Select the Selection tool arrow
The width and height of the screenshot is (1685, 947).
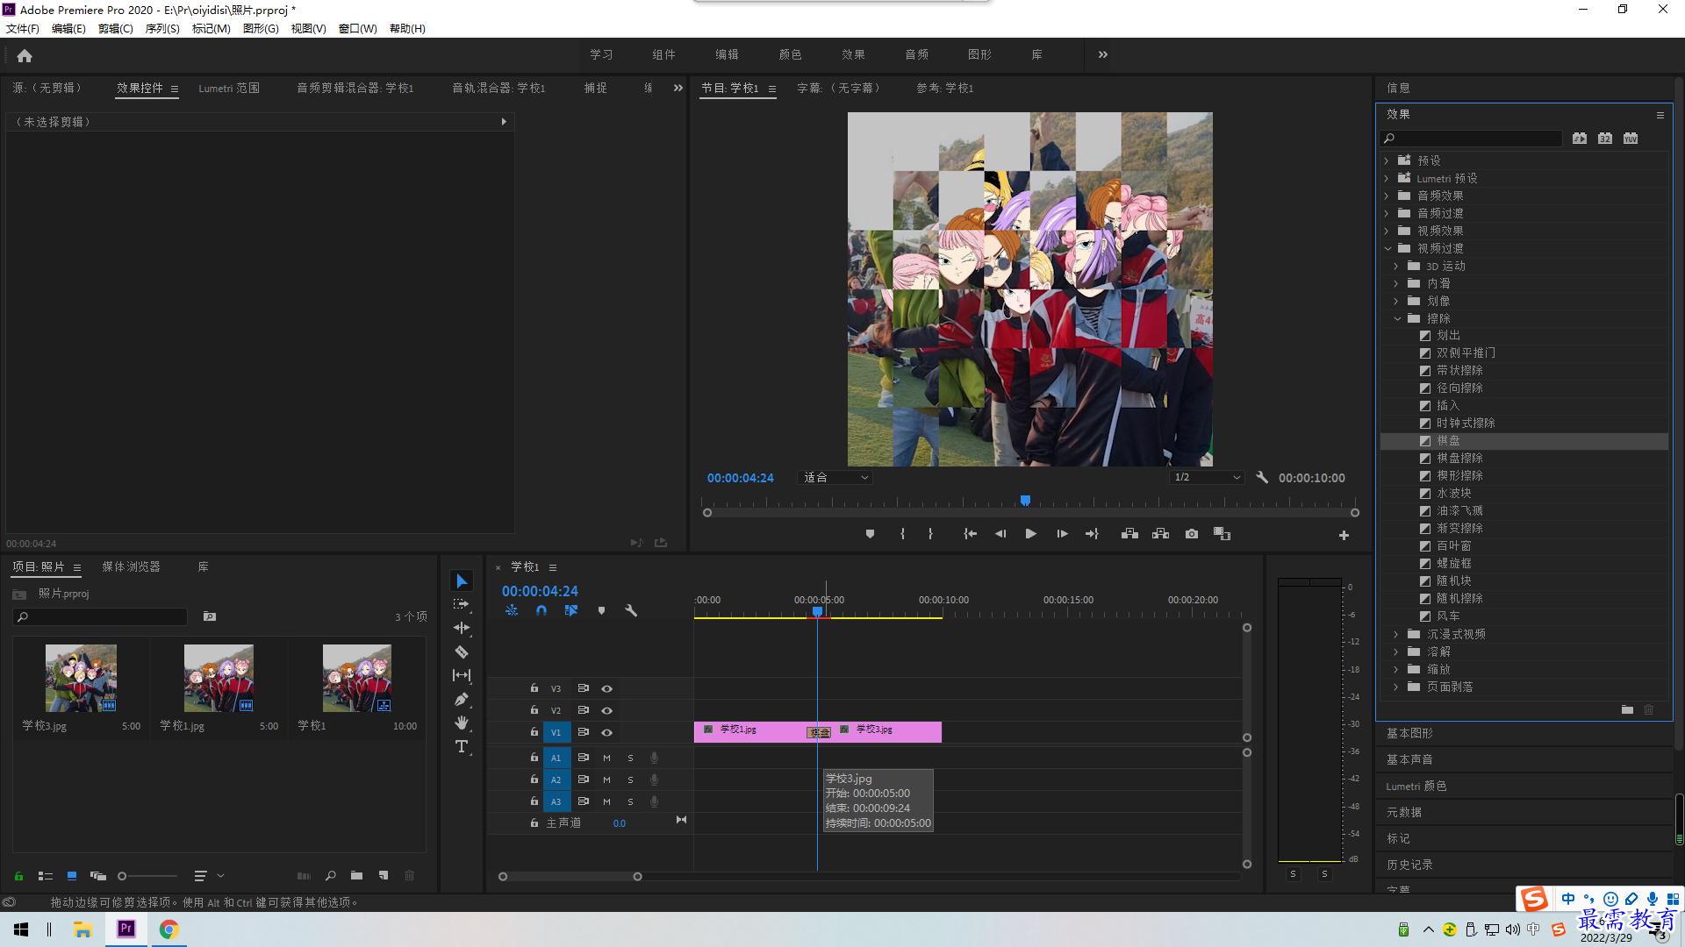(x=462, y=581)
